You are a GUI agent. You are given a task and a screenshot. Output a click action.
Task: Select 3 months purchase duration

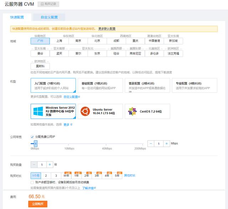coord(56,176)
